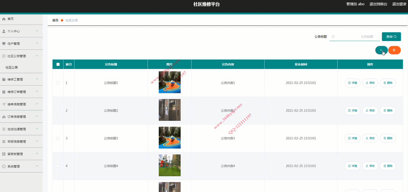The width and height of the screenshot is (408, 192).
Task: Click 修改 for 公告标题1
Action: [370, 83]
